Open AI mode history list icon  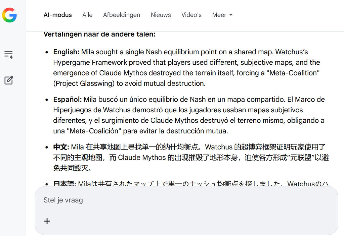tap(9, 55)
